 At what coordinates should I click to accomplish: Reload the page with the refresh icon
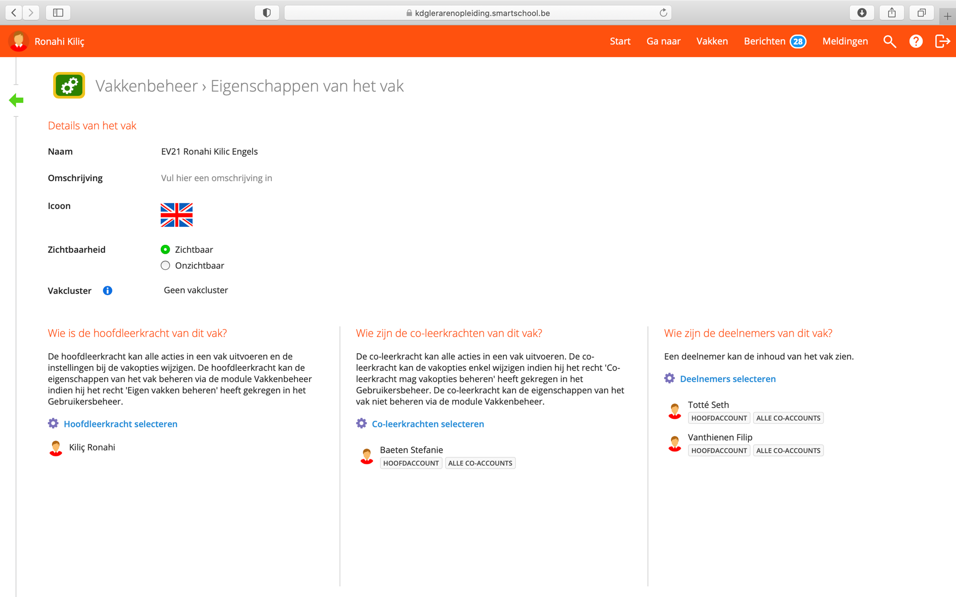tap(663, 13)
